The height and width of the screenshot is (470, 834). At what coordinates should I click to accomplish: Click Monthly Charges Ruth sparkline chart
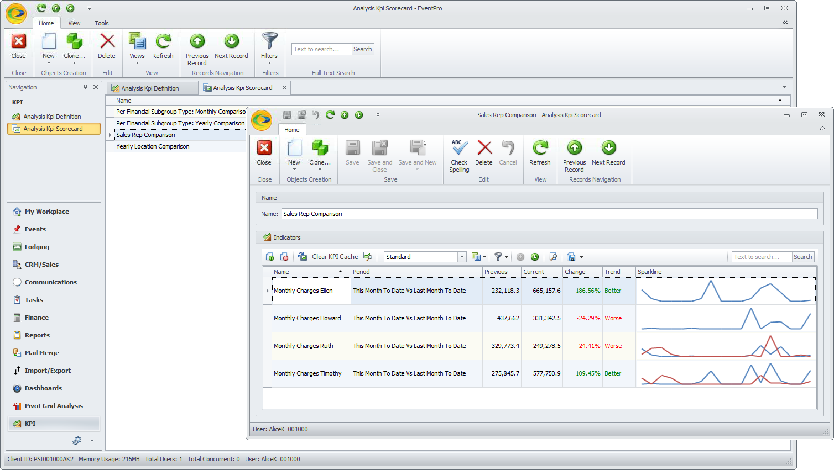click(x=726, y=346)
